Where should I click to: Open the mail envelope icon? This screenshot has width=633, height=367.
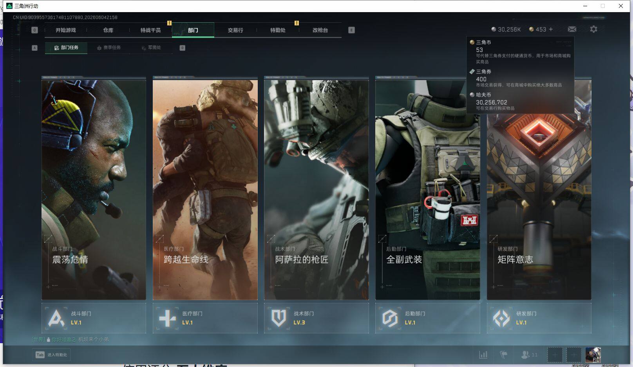click(x=572, y=29)
